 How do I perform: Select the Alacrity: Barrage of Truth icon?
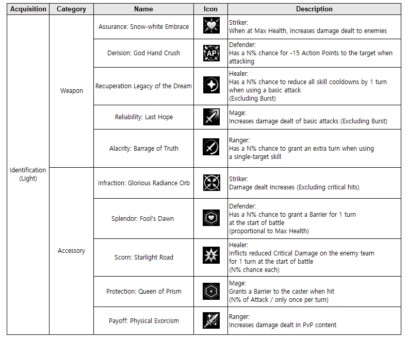tap(211, 148)
